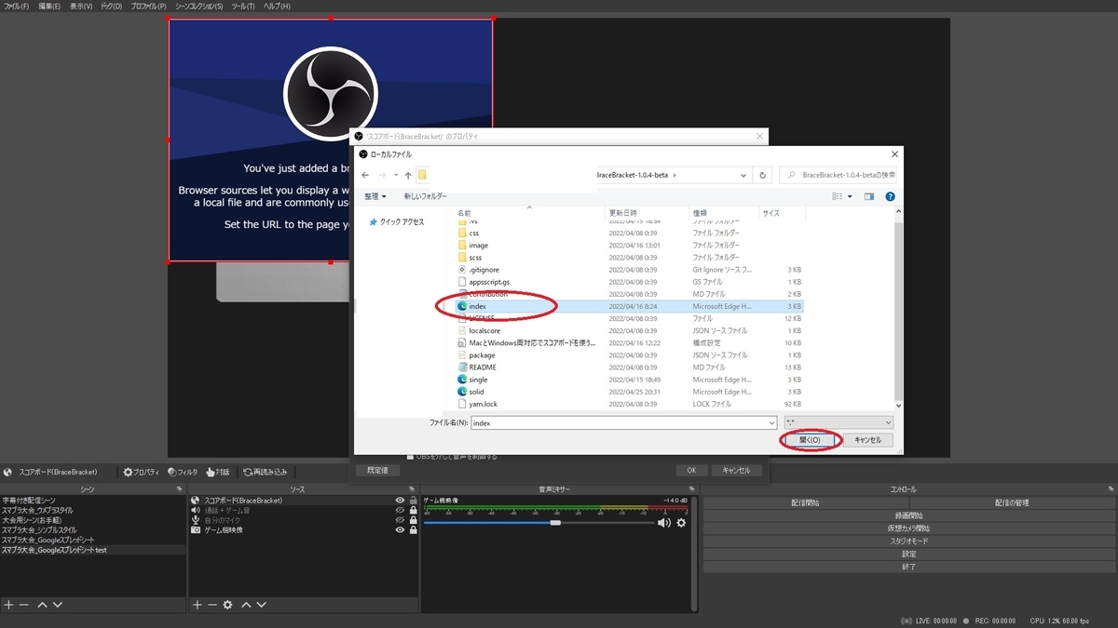
Task: Select the appsscript.gs file
Action: point(629,282)
